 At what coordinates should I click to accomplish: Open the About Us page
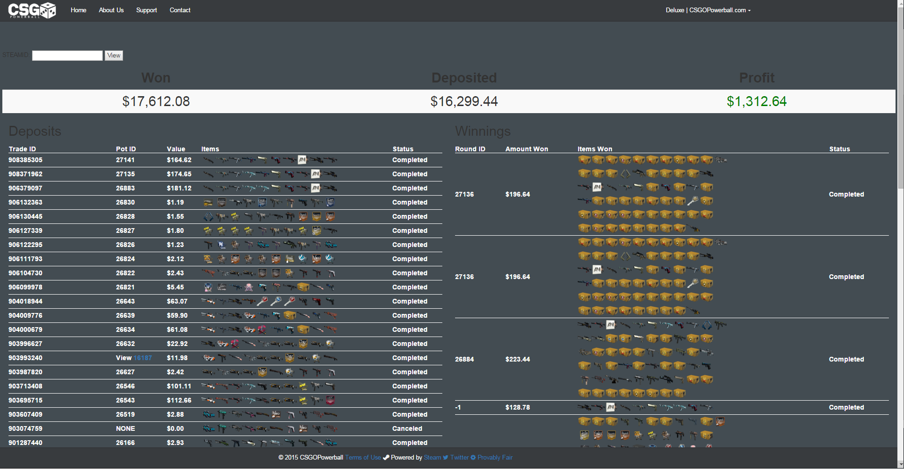pyautogui.click(x=111, y=10)
